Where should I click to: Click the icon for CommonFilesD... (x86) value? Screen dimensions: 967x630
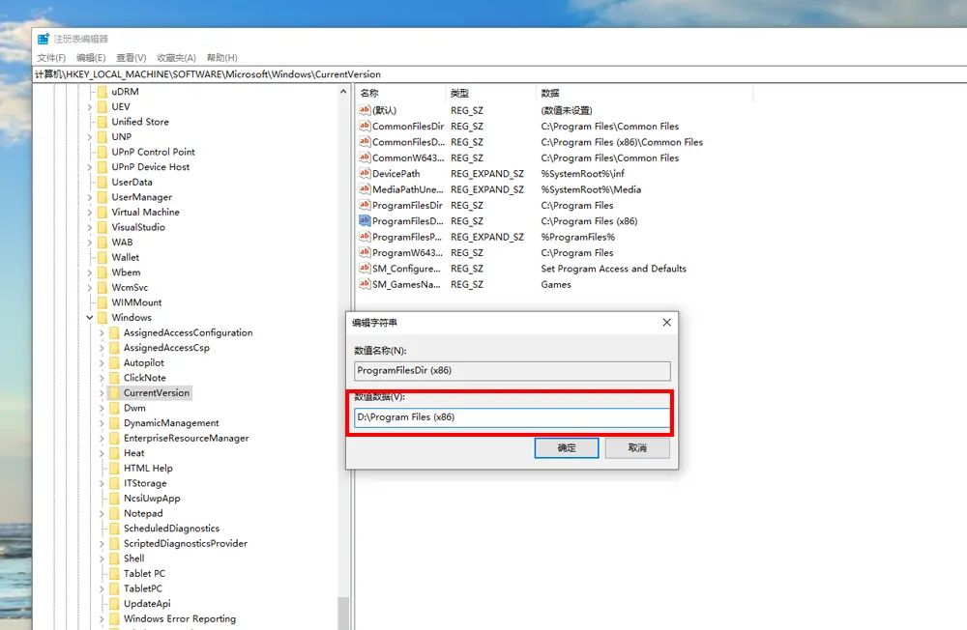point(365,142)
